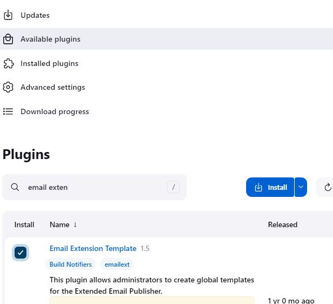Click the Name sort arrow
Image resolution: width=333 pixels, height=304 pixels.
(x=75, y=224)
